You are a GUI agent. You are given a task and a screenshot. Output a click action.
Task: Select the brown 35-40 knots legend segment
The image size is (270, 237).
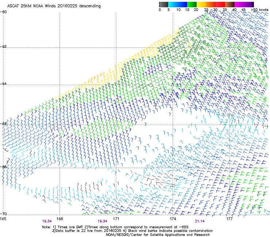[230, 4]
